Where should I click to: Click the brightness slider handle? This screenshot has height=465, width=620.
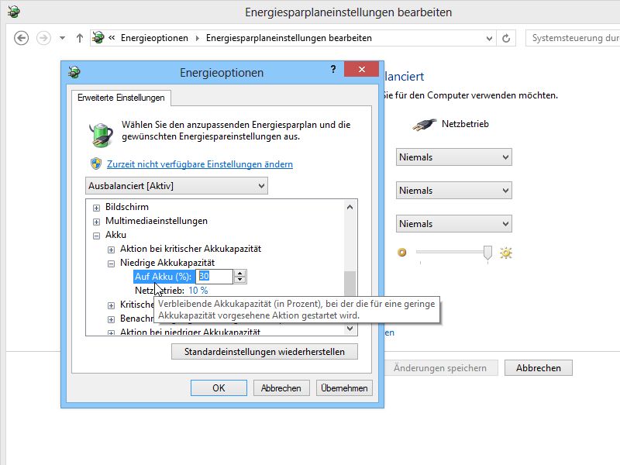pos(487,253)
